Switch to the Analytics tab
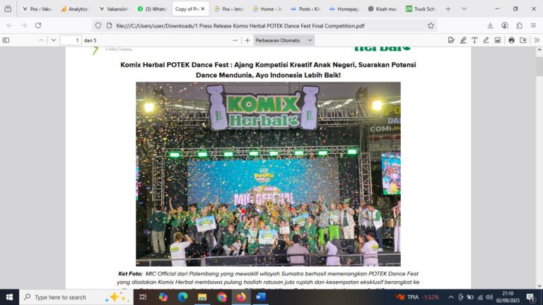This screenshot has width=543, height=305. 75,8
